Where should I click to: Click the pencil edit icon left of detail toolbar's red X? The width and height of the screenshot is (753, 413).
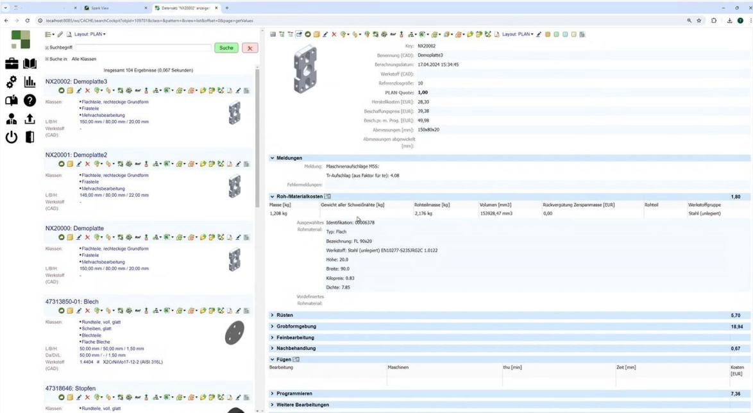click(325, 34)
